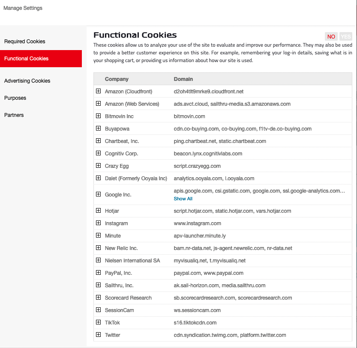Open the Required Cookies tab
Viewport: 357px width, 348px height.
point(25,42)
